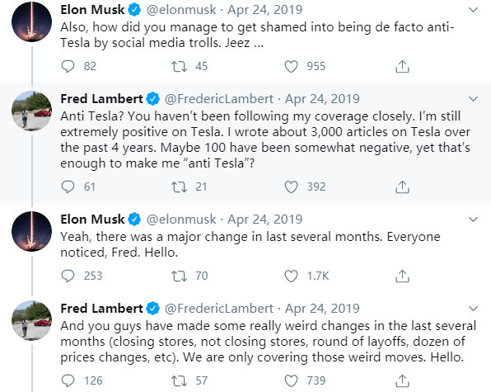Retweet Fred Lambert's tweet with 21 retweets

[x=179, y=187]
